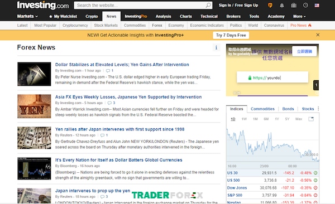
Task: Set chart range to 1W
Action: (x=244, y=119)
